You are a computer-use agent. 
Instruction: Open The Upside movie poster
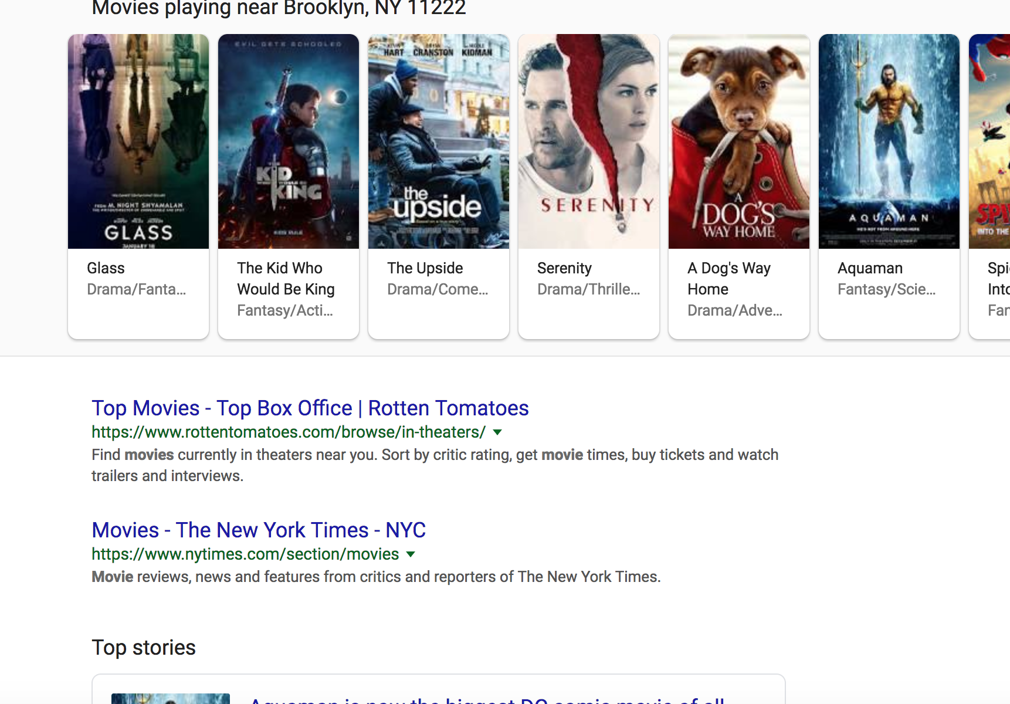tap(439, 141)
